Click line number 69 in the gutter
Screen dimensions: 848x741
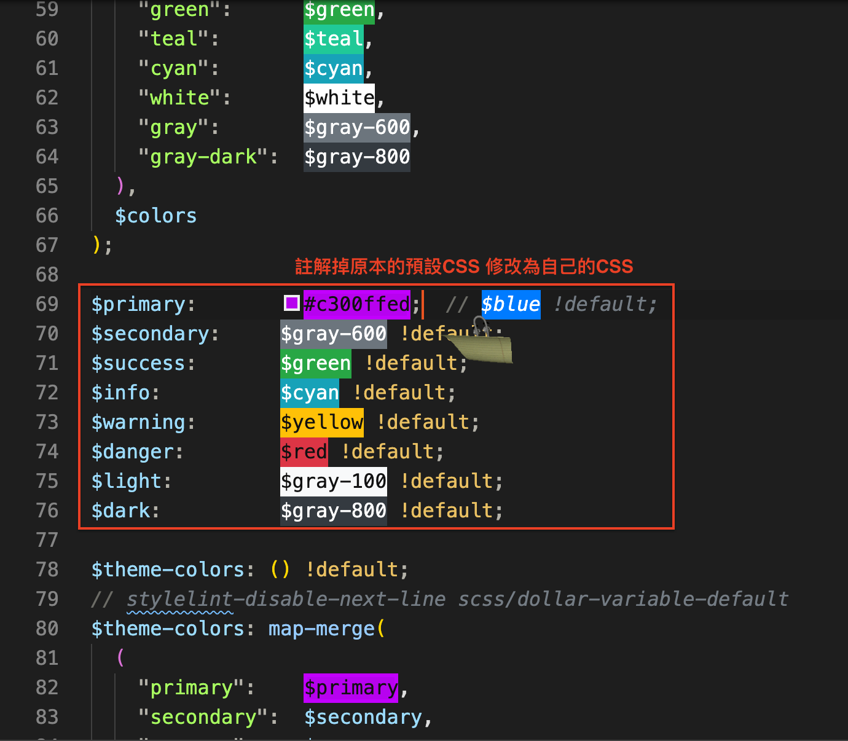coord(47,304)
